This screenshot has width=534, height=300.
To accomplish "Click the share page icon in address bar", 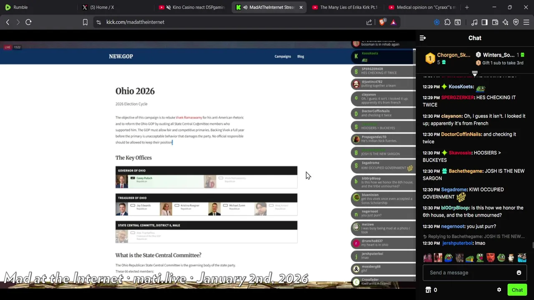I will 369,22.
